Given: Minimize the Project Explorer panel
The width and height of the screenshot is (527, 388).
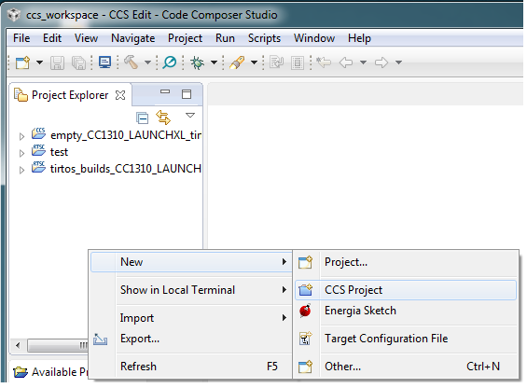Looking at the screenshot, I should (x=165, y=91).
